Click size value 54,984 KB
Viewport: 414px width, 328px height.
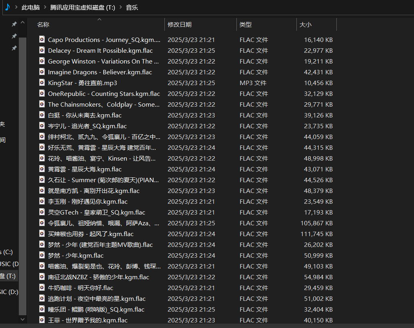click(x=318, y=277)
